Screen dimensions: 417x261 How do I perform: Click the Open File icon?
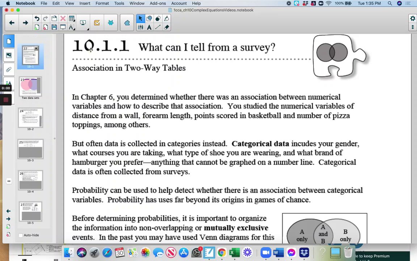point(54,18)
